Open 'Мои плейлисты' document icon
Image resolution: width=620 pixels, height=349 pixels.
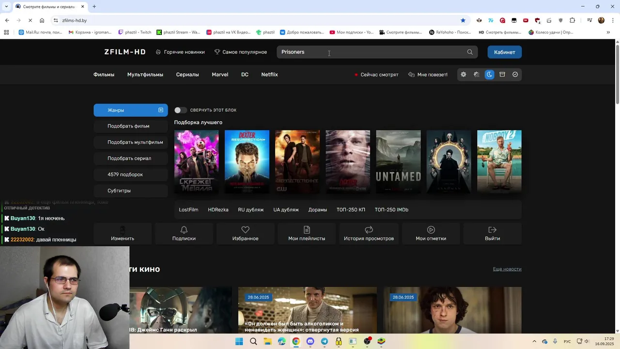pyautogui.click(x=307, y=230)
